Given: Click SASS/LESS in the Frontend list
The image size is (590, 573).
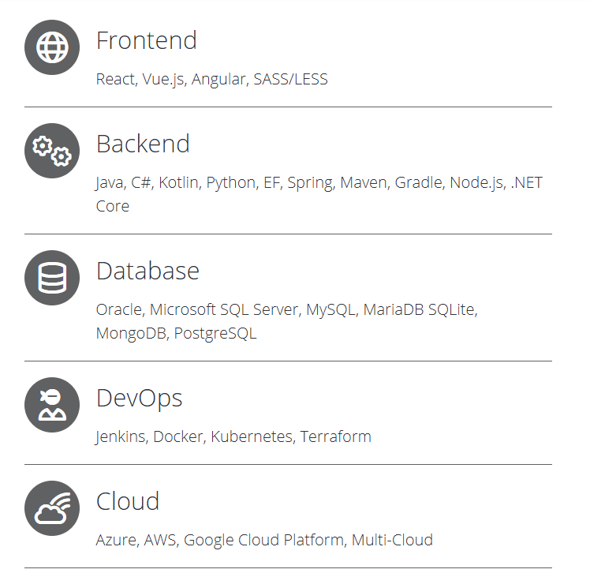Looking at the screenshot, I should coord(290,79).
